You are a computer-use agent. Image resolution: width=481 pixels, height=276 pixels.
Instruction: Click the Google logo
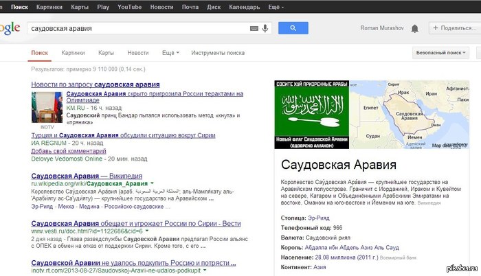[10, 28]
